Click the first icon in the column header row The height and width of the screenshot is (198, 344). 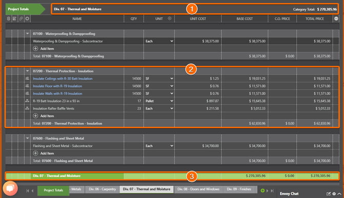[9, 18]
